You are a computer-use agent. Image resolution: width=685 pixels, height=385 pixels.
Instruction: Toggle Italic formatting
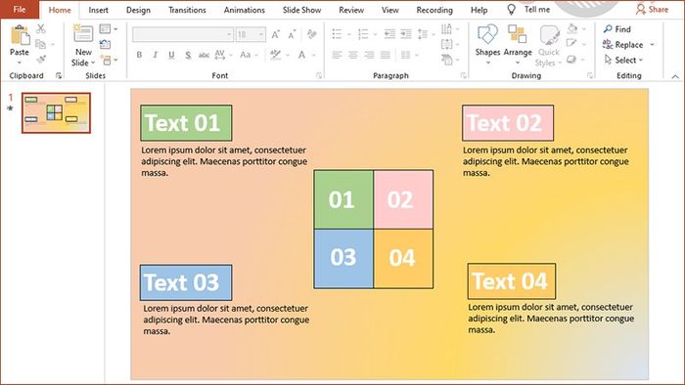tap(155, 55)
